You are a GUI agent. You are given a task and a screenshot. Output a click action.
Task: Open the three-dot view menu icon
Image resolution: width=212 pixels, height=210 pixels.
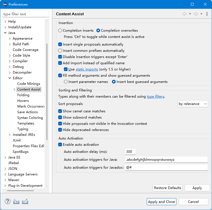pyautogui.click(x=207, y=14)
